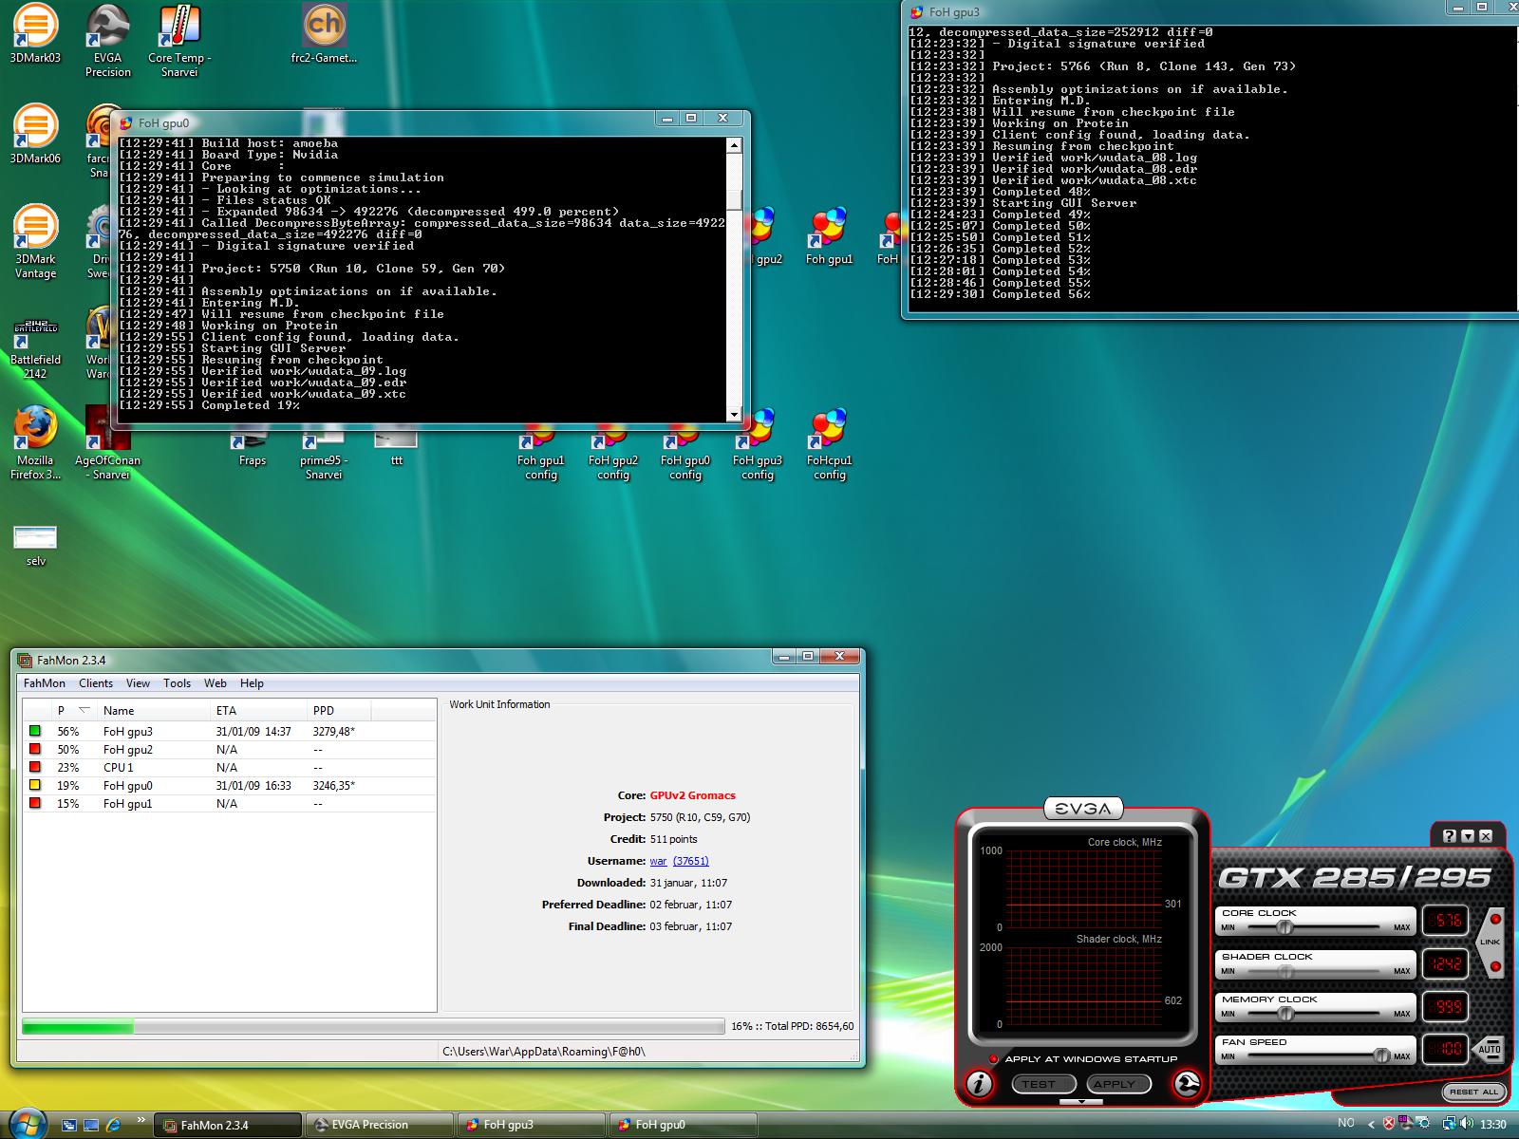
Task: Open the frc2-Gamet desktop icon
Action: pos(324,34)
